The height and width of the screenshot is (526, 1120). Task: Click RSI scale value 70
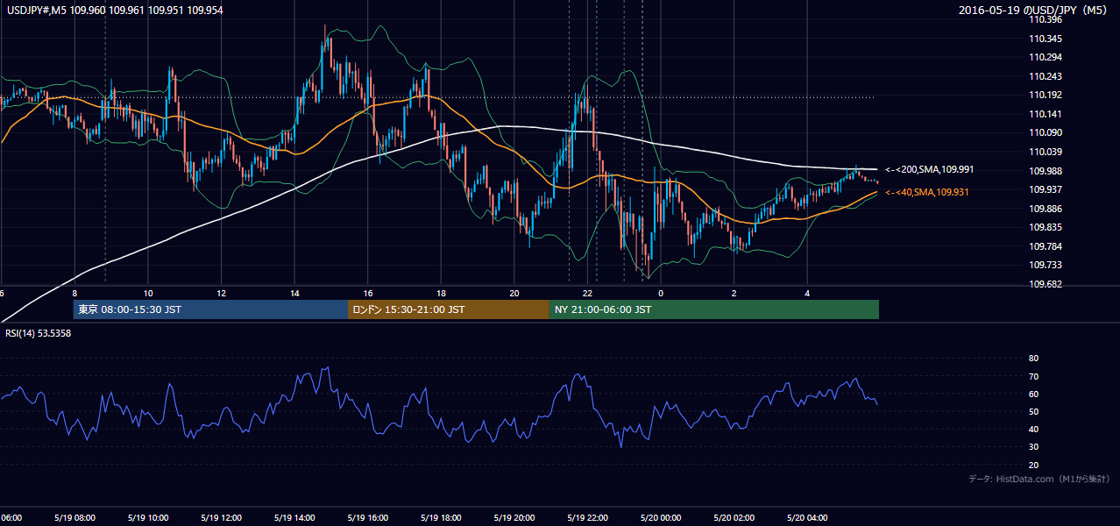click(x=1033, y=376)
